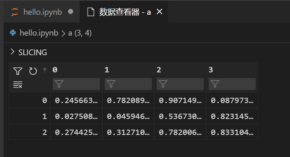Select cell 0.245663…
Image resolution: width=290 pixels, height=157 pixels.
tap(76, 100)
